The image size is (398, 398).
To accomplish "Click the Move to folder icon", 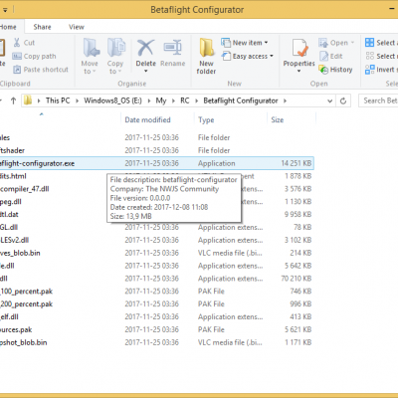I will (x=91, y=48).
